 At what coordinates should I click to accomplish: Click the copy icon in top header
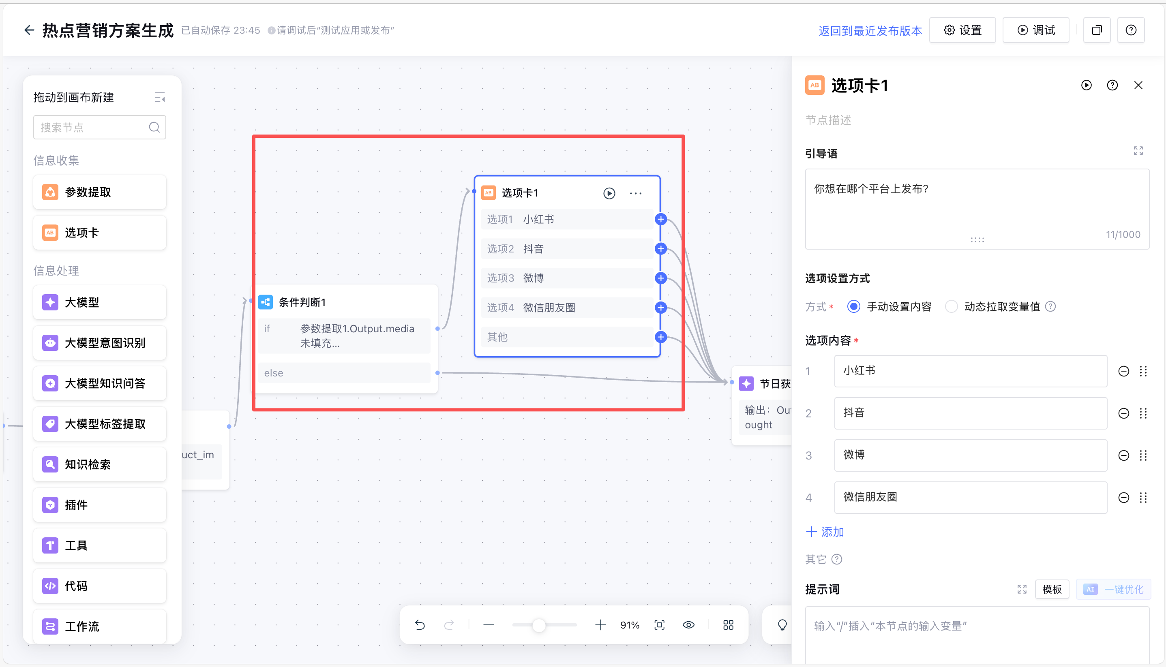(1096, 30)
